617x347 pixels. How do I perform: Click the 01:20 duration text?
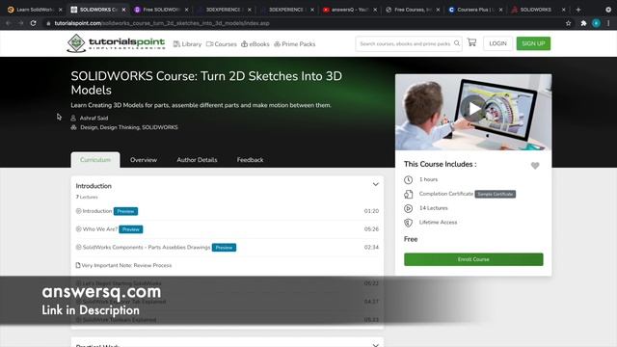(x=371, y=211)
